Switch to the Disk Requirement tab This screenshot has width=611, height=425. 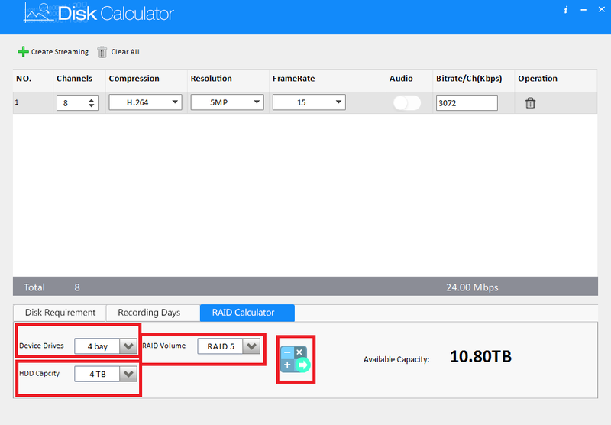(60, 313)
